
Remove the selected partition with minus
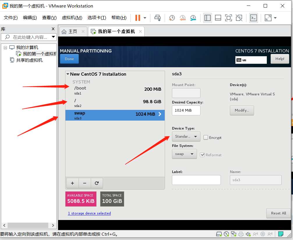click(85, 183)
